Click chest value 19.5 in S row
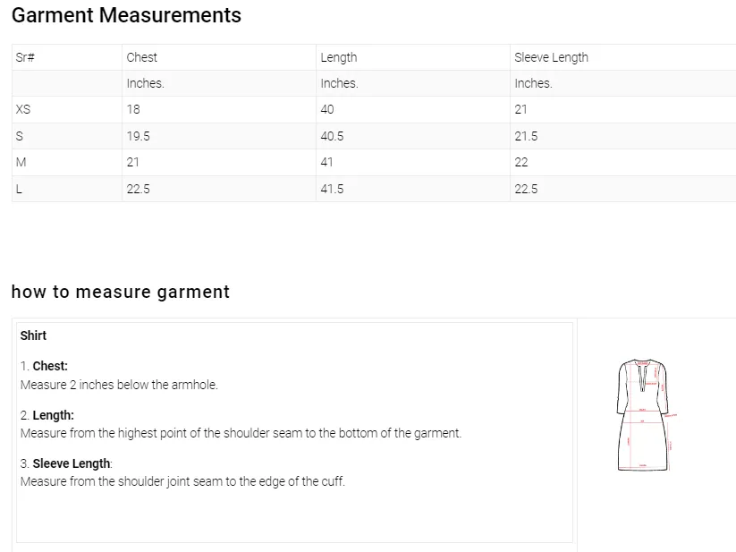The width and height of the screenshot is (736, 552). pos(138,136)
